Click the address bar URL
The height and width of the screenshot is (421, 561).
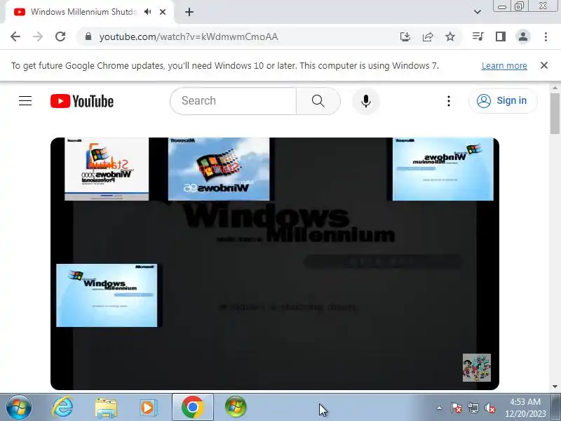[x=189, y=37]
